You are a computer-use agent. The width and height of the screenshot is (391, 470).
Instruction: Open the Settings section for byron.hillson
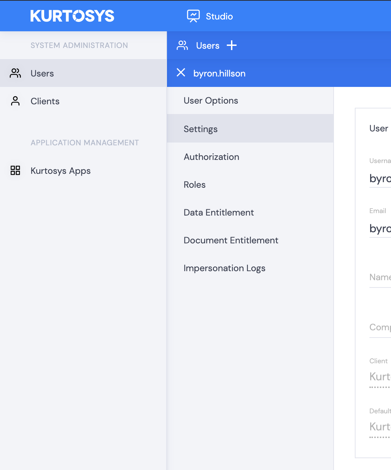200,129
